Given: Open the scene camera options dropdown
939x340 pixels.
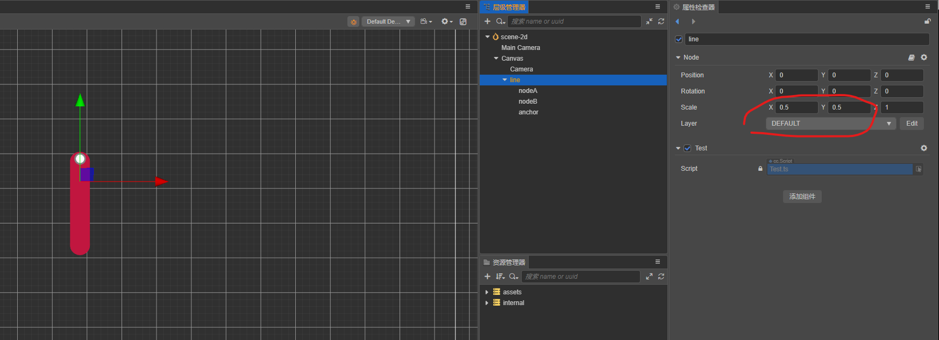Looking at the screenshot, I should [x=426, y=21].
